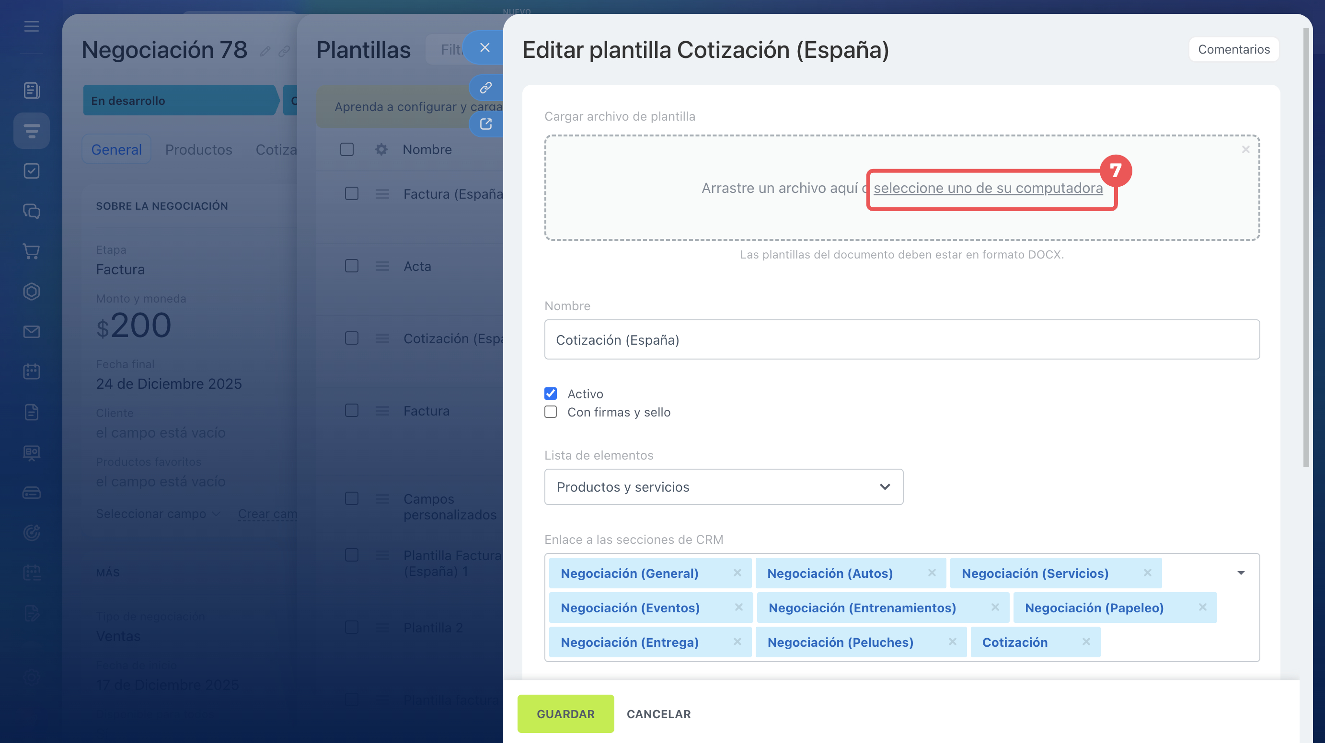Open the mail envelope icon in sidebar

coord(31,331)
